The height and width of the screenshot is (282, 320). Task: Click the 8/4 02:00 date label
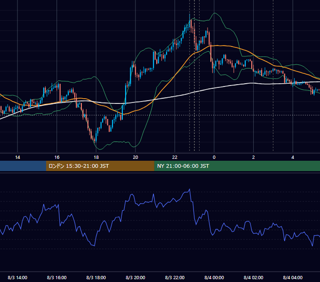[x=254, y=277]
